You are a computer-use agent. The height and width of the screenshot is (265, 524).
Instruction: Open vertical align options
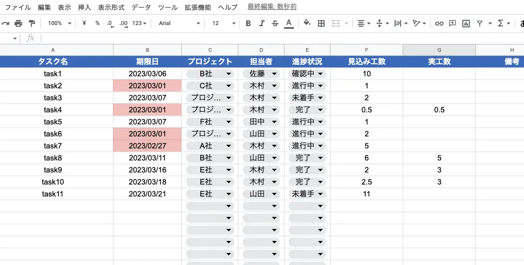click(383, 24)
